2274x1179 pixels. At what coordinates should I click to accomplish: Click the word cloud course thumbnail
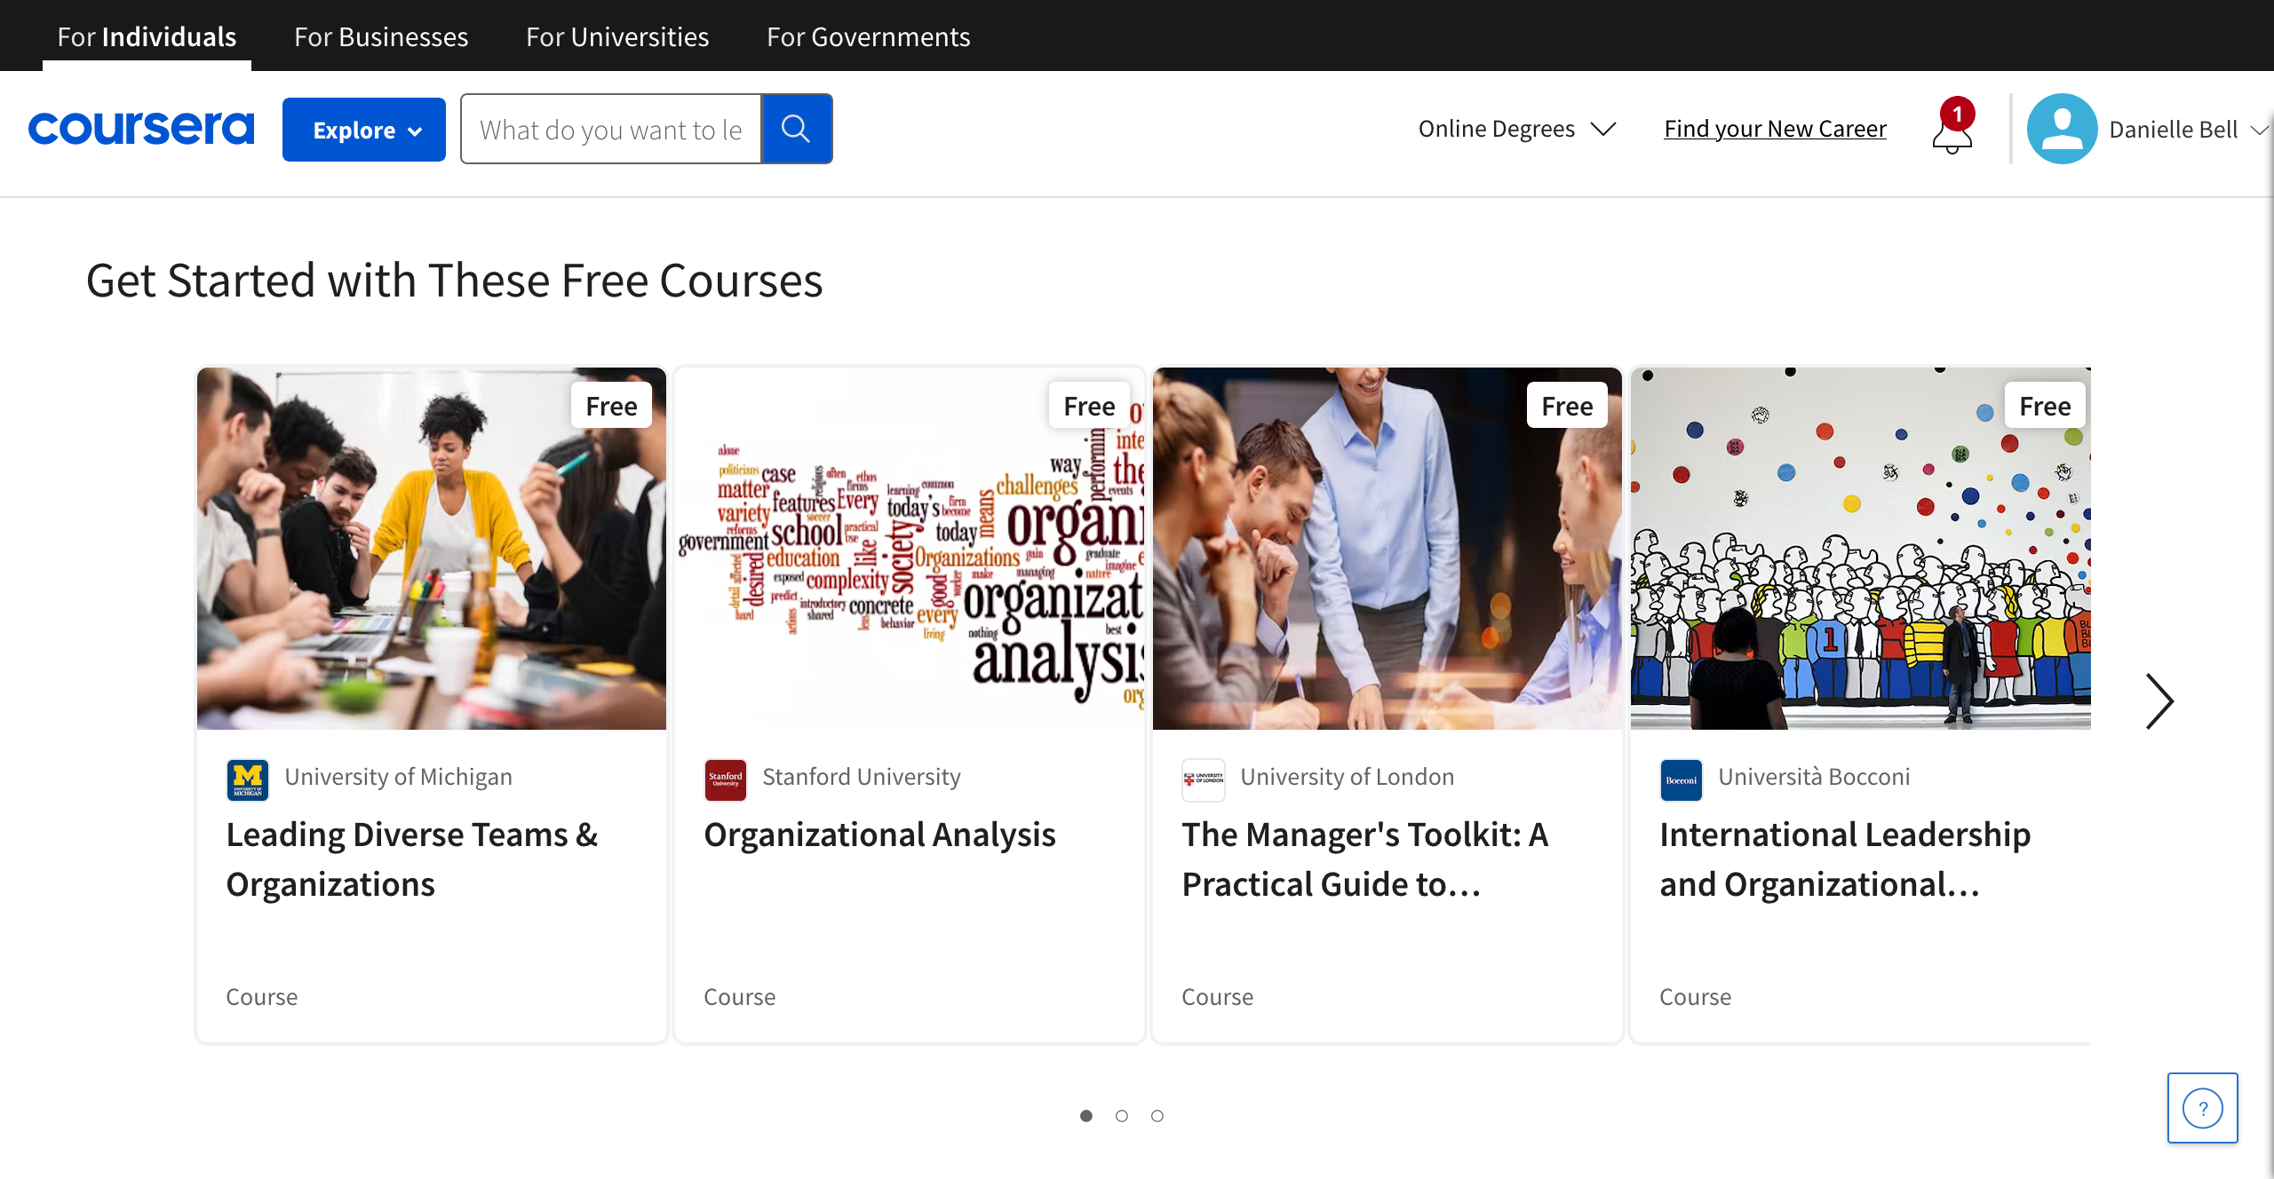click(x=910, y=549)
